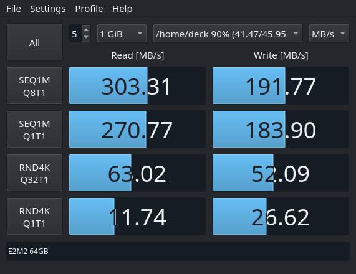Open the Help menu

pyautogui.click(x=122, y=9)
